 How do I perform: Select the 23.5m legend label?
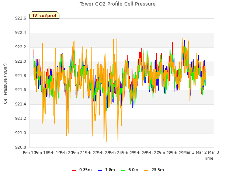[x=157, y=170]
